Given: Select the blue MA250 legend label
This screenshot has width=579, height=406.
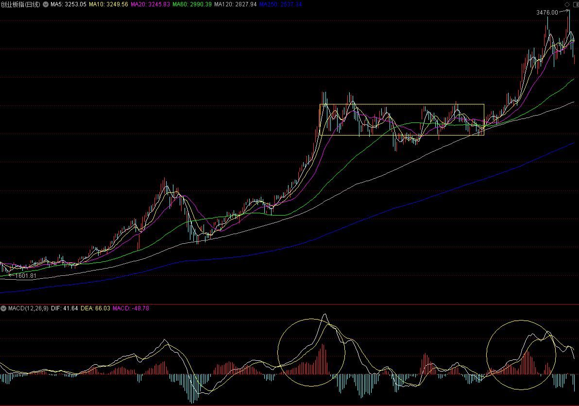Looking at the screenshot, I should tap(280, 4).
